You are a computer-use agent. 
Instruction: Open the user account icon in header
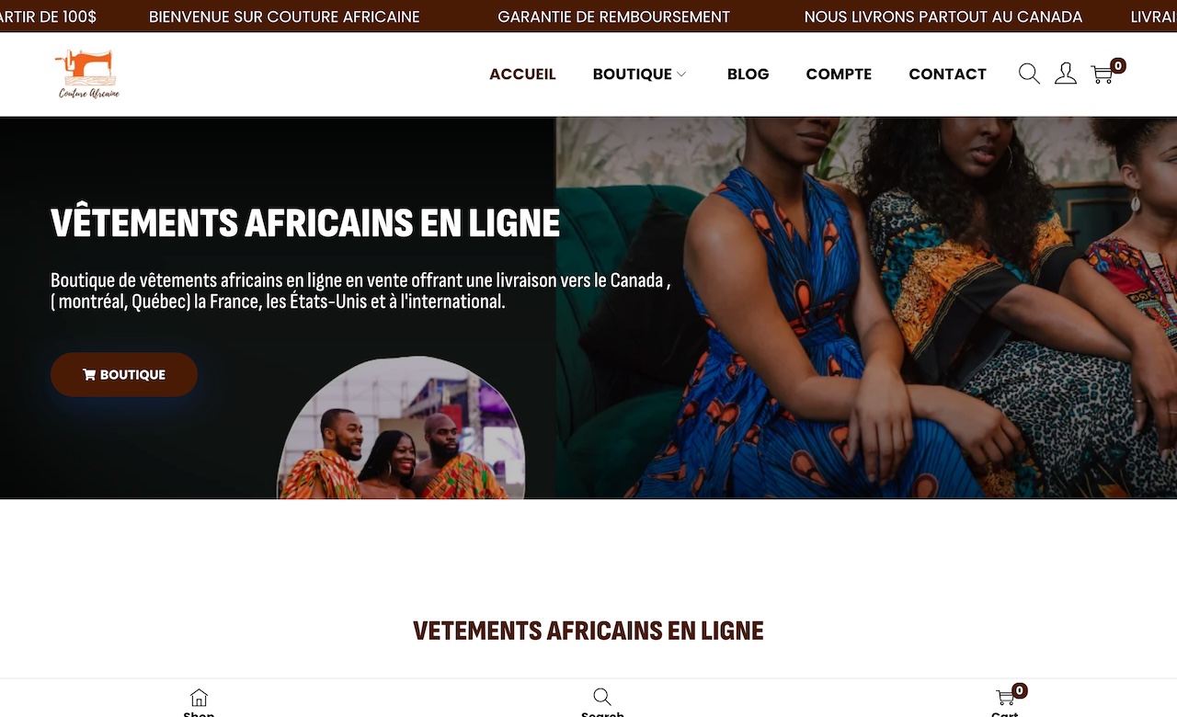click(1066, 74)
